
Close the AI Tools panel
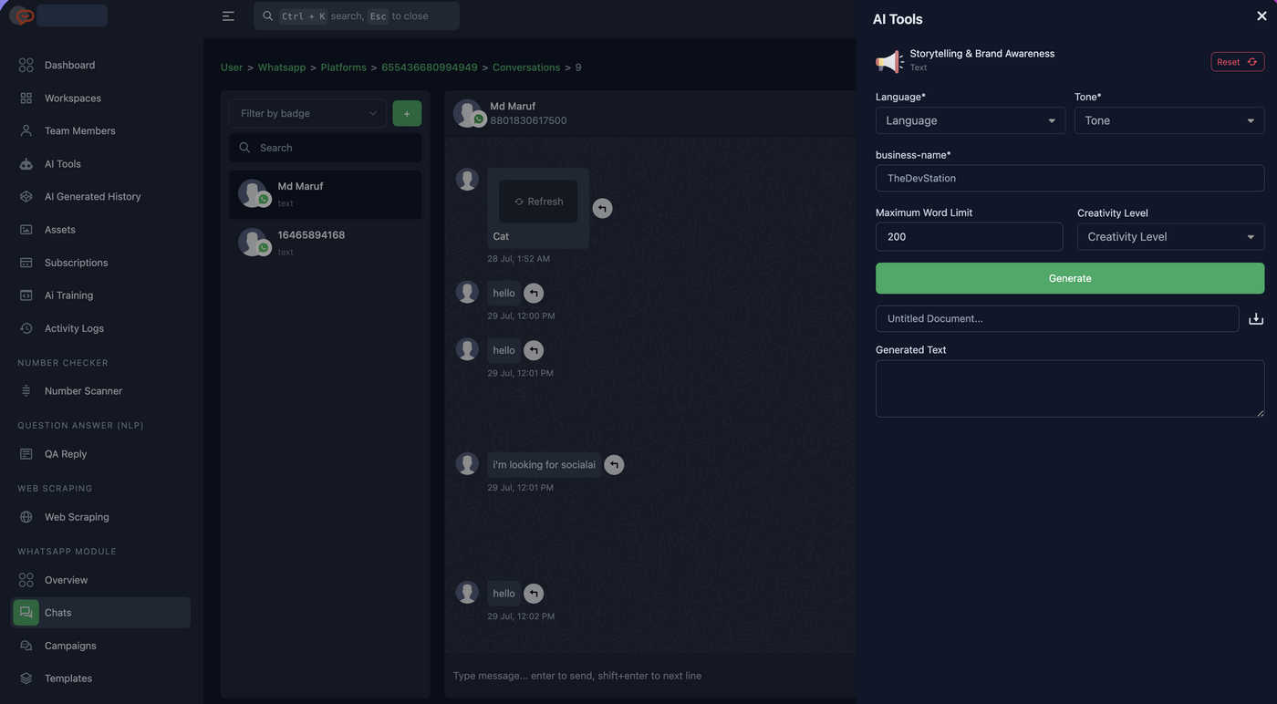pyautogui.click(x=1261, y=16)
